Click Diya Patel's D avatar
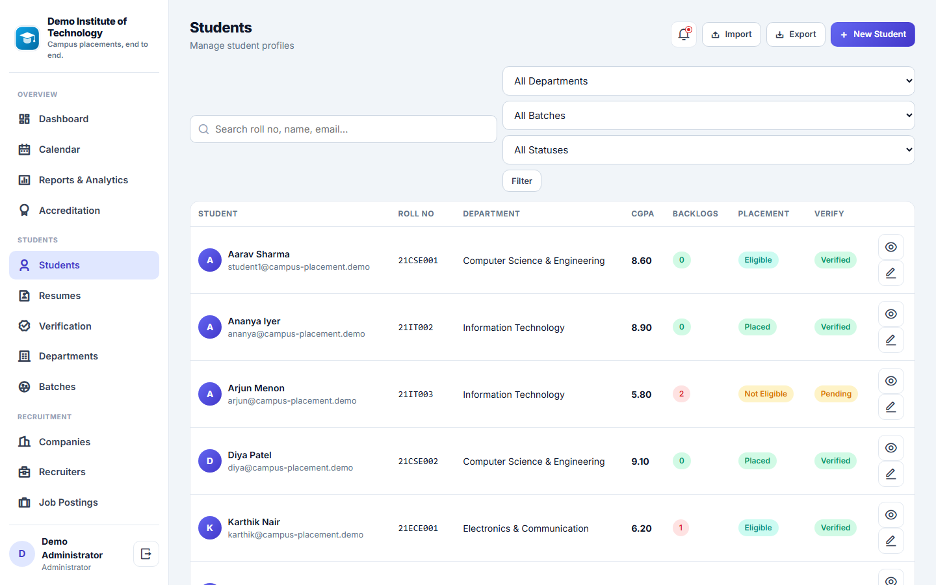 pos(210,461)
